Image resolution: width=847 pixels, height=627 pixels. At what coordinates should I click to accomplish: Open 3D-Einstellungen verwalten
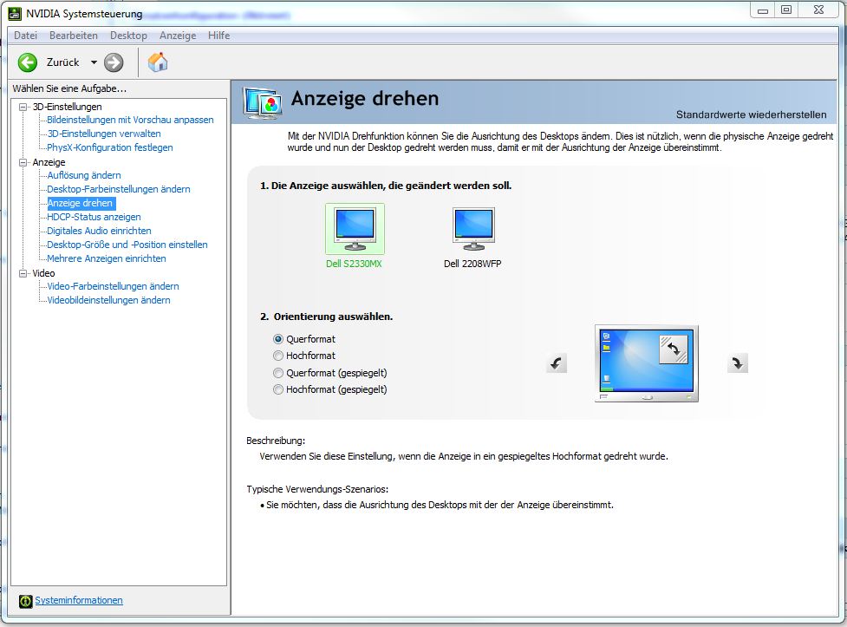pos(104,134)
